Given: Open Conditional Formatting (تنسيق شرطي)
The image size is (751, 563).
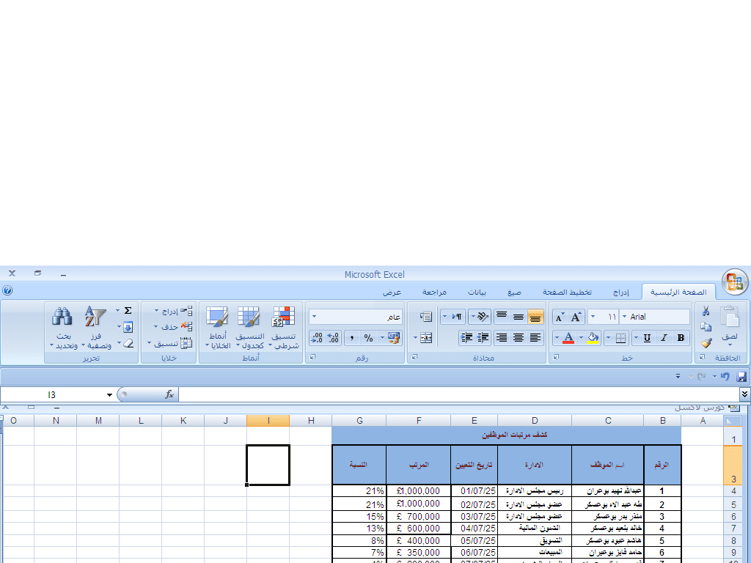Looking at the screenshot, I should (x=284, y=328).
